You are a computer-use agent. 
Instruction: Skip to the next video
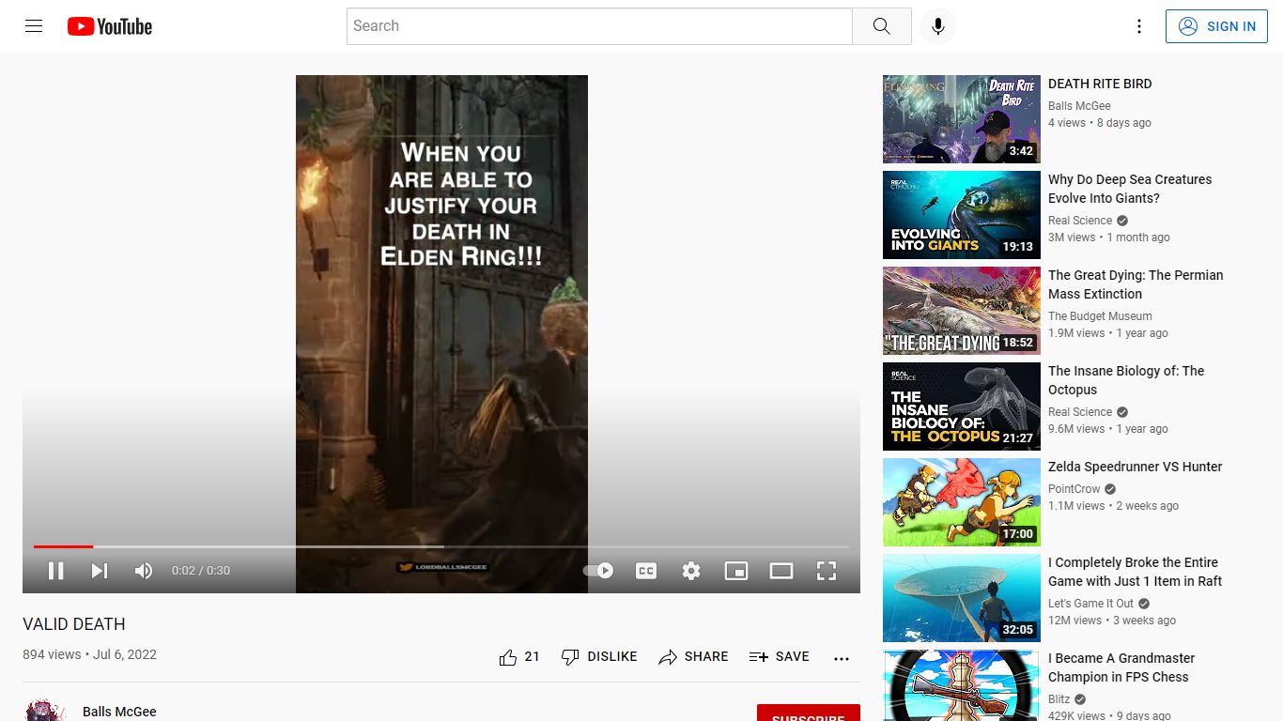click(100, 571)
